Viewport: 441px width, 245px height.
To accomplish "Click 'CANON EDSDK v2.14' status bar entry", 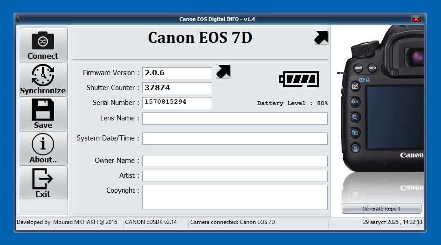I will click(x=151, y=222).
